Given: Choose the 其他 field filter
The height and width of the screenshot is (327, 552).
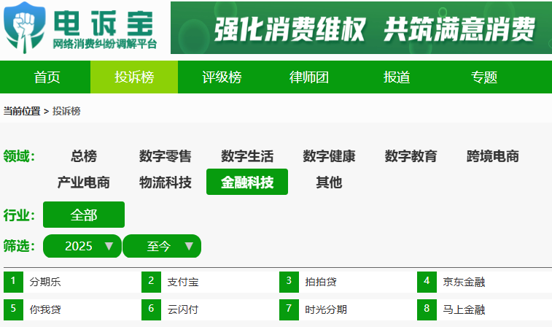Looking at the screenshot, I should pos(329,182).
